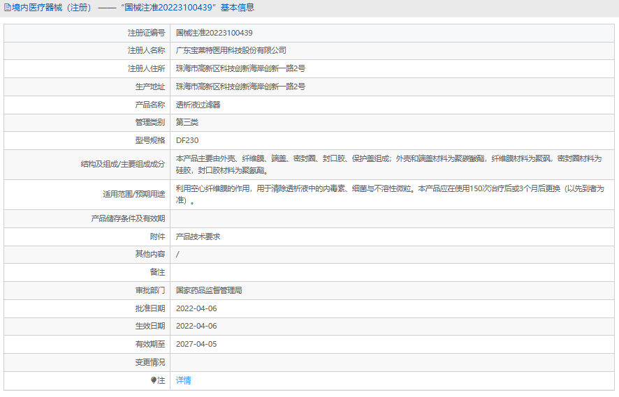Click the 有效期至 label
Viewport: 619px width, 397px height.
(150, 344)
